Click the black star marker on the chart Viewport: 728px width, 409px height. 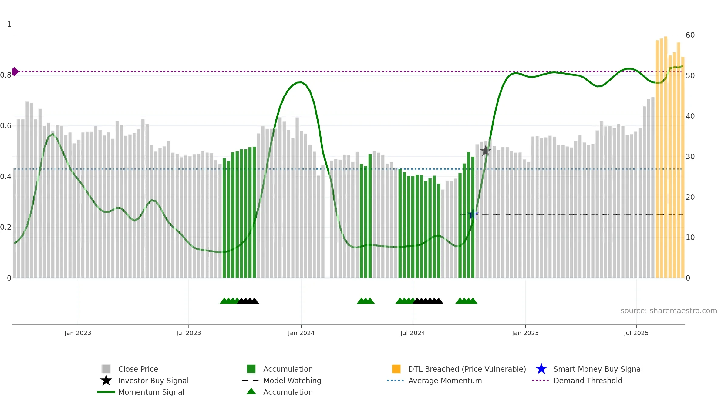(486, 151)
